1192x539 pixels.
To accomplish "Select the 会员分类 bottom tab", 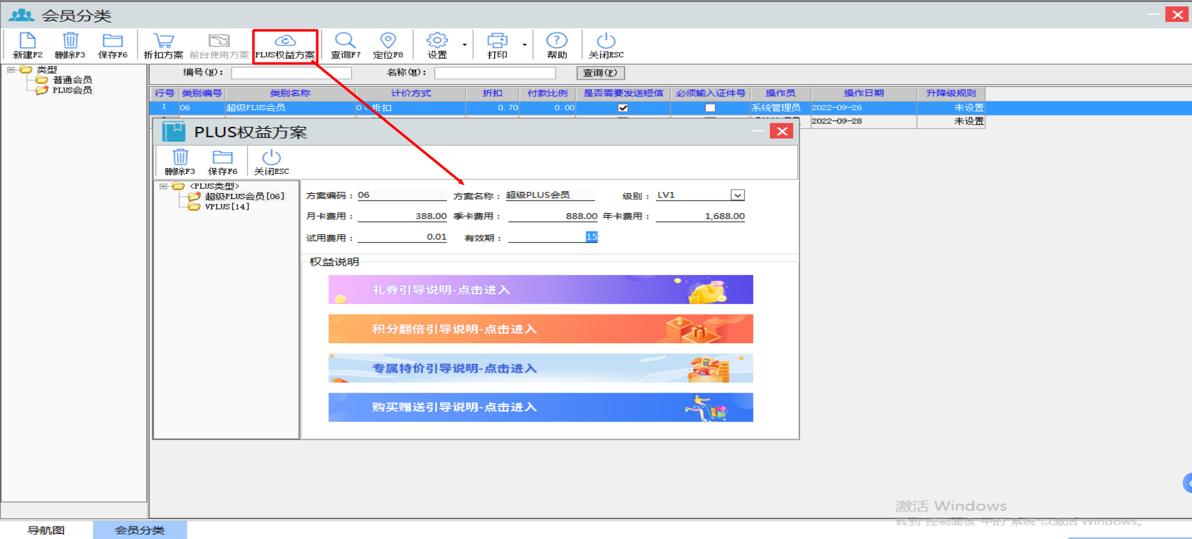I will pos(139,530).
